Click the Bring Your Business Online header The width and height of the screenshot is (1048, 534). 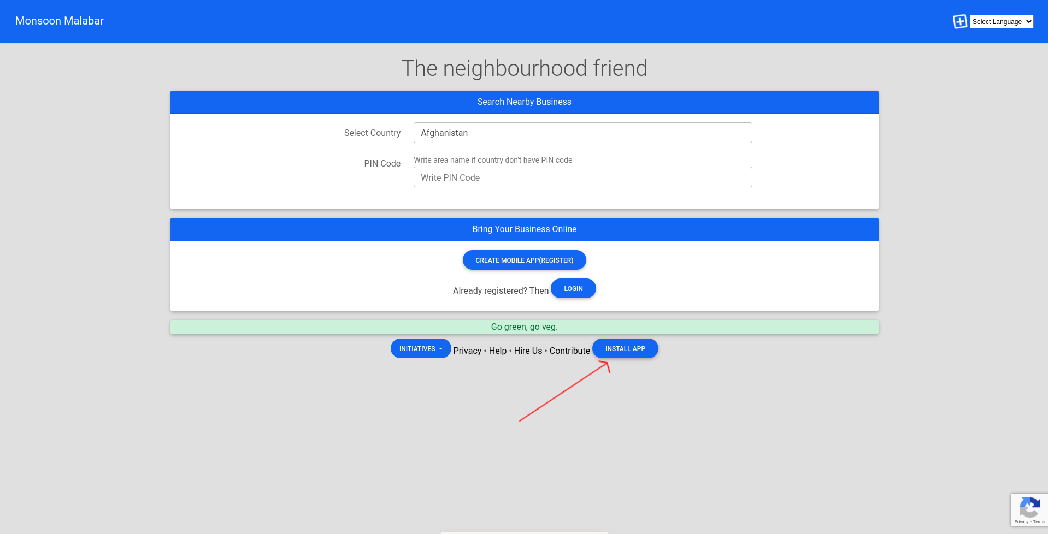tap(525, 229)
